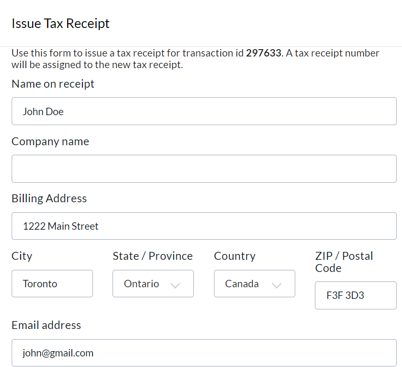The image size is (402, 367).
Task: Click the bold transaction id 297633
Action: (x=264, y=53)
